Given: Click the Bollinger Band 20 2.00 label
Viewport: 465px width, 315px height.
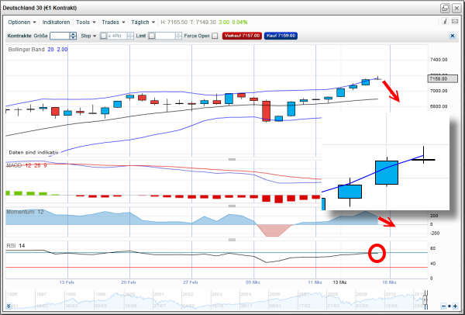Looking at the screenshot, I should (x=38, y=50).
